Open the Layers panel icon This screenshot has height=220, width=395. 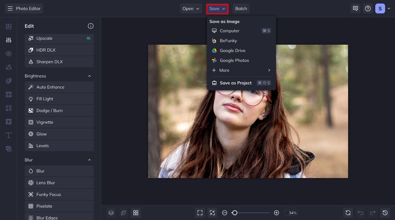tap(111, 213)
